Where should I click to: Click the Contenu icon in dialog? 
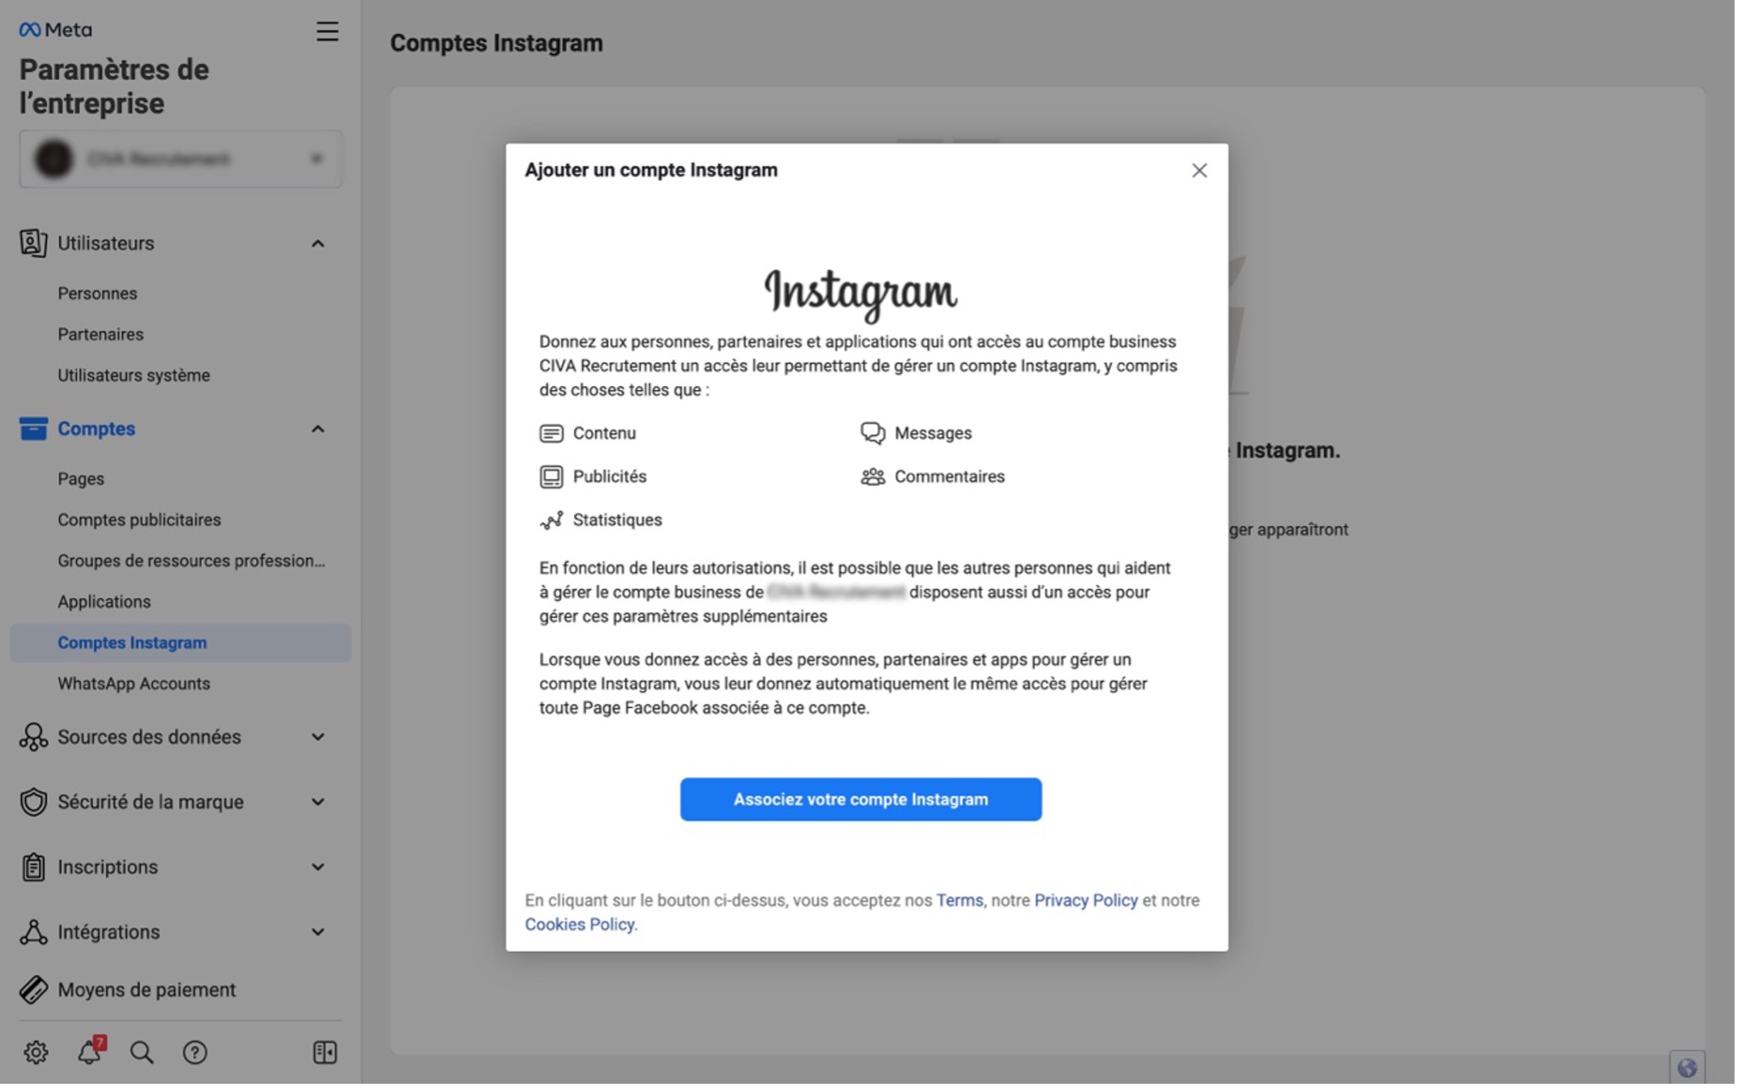coord(552,434)
